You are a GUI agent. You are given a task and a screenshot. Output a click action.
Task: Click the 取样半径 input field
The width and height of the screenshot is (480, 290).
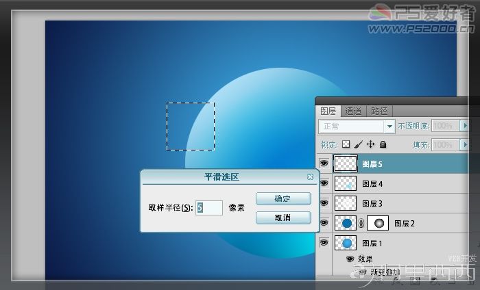point(209,208)
